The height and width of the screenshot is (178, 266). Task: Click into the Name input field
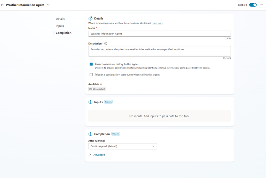pyautogui.click(x=159, y=33)
